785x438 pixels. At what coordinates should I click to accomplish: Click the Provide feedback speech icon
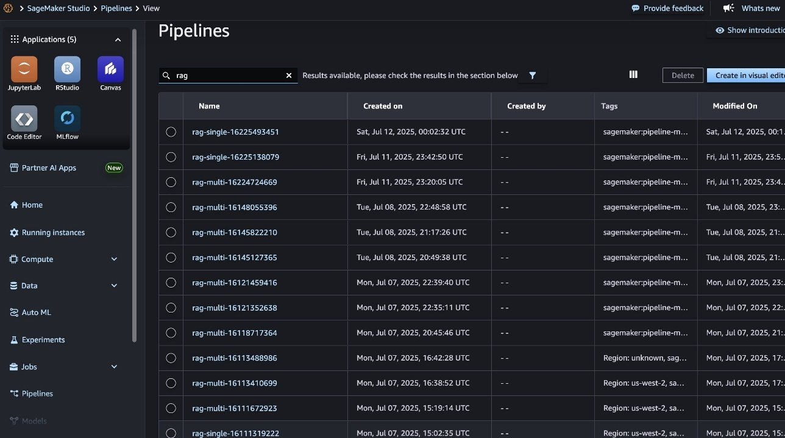point(636,9)
